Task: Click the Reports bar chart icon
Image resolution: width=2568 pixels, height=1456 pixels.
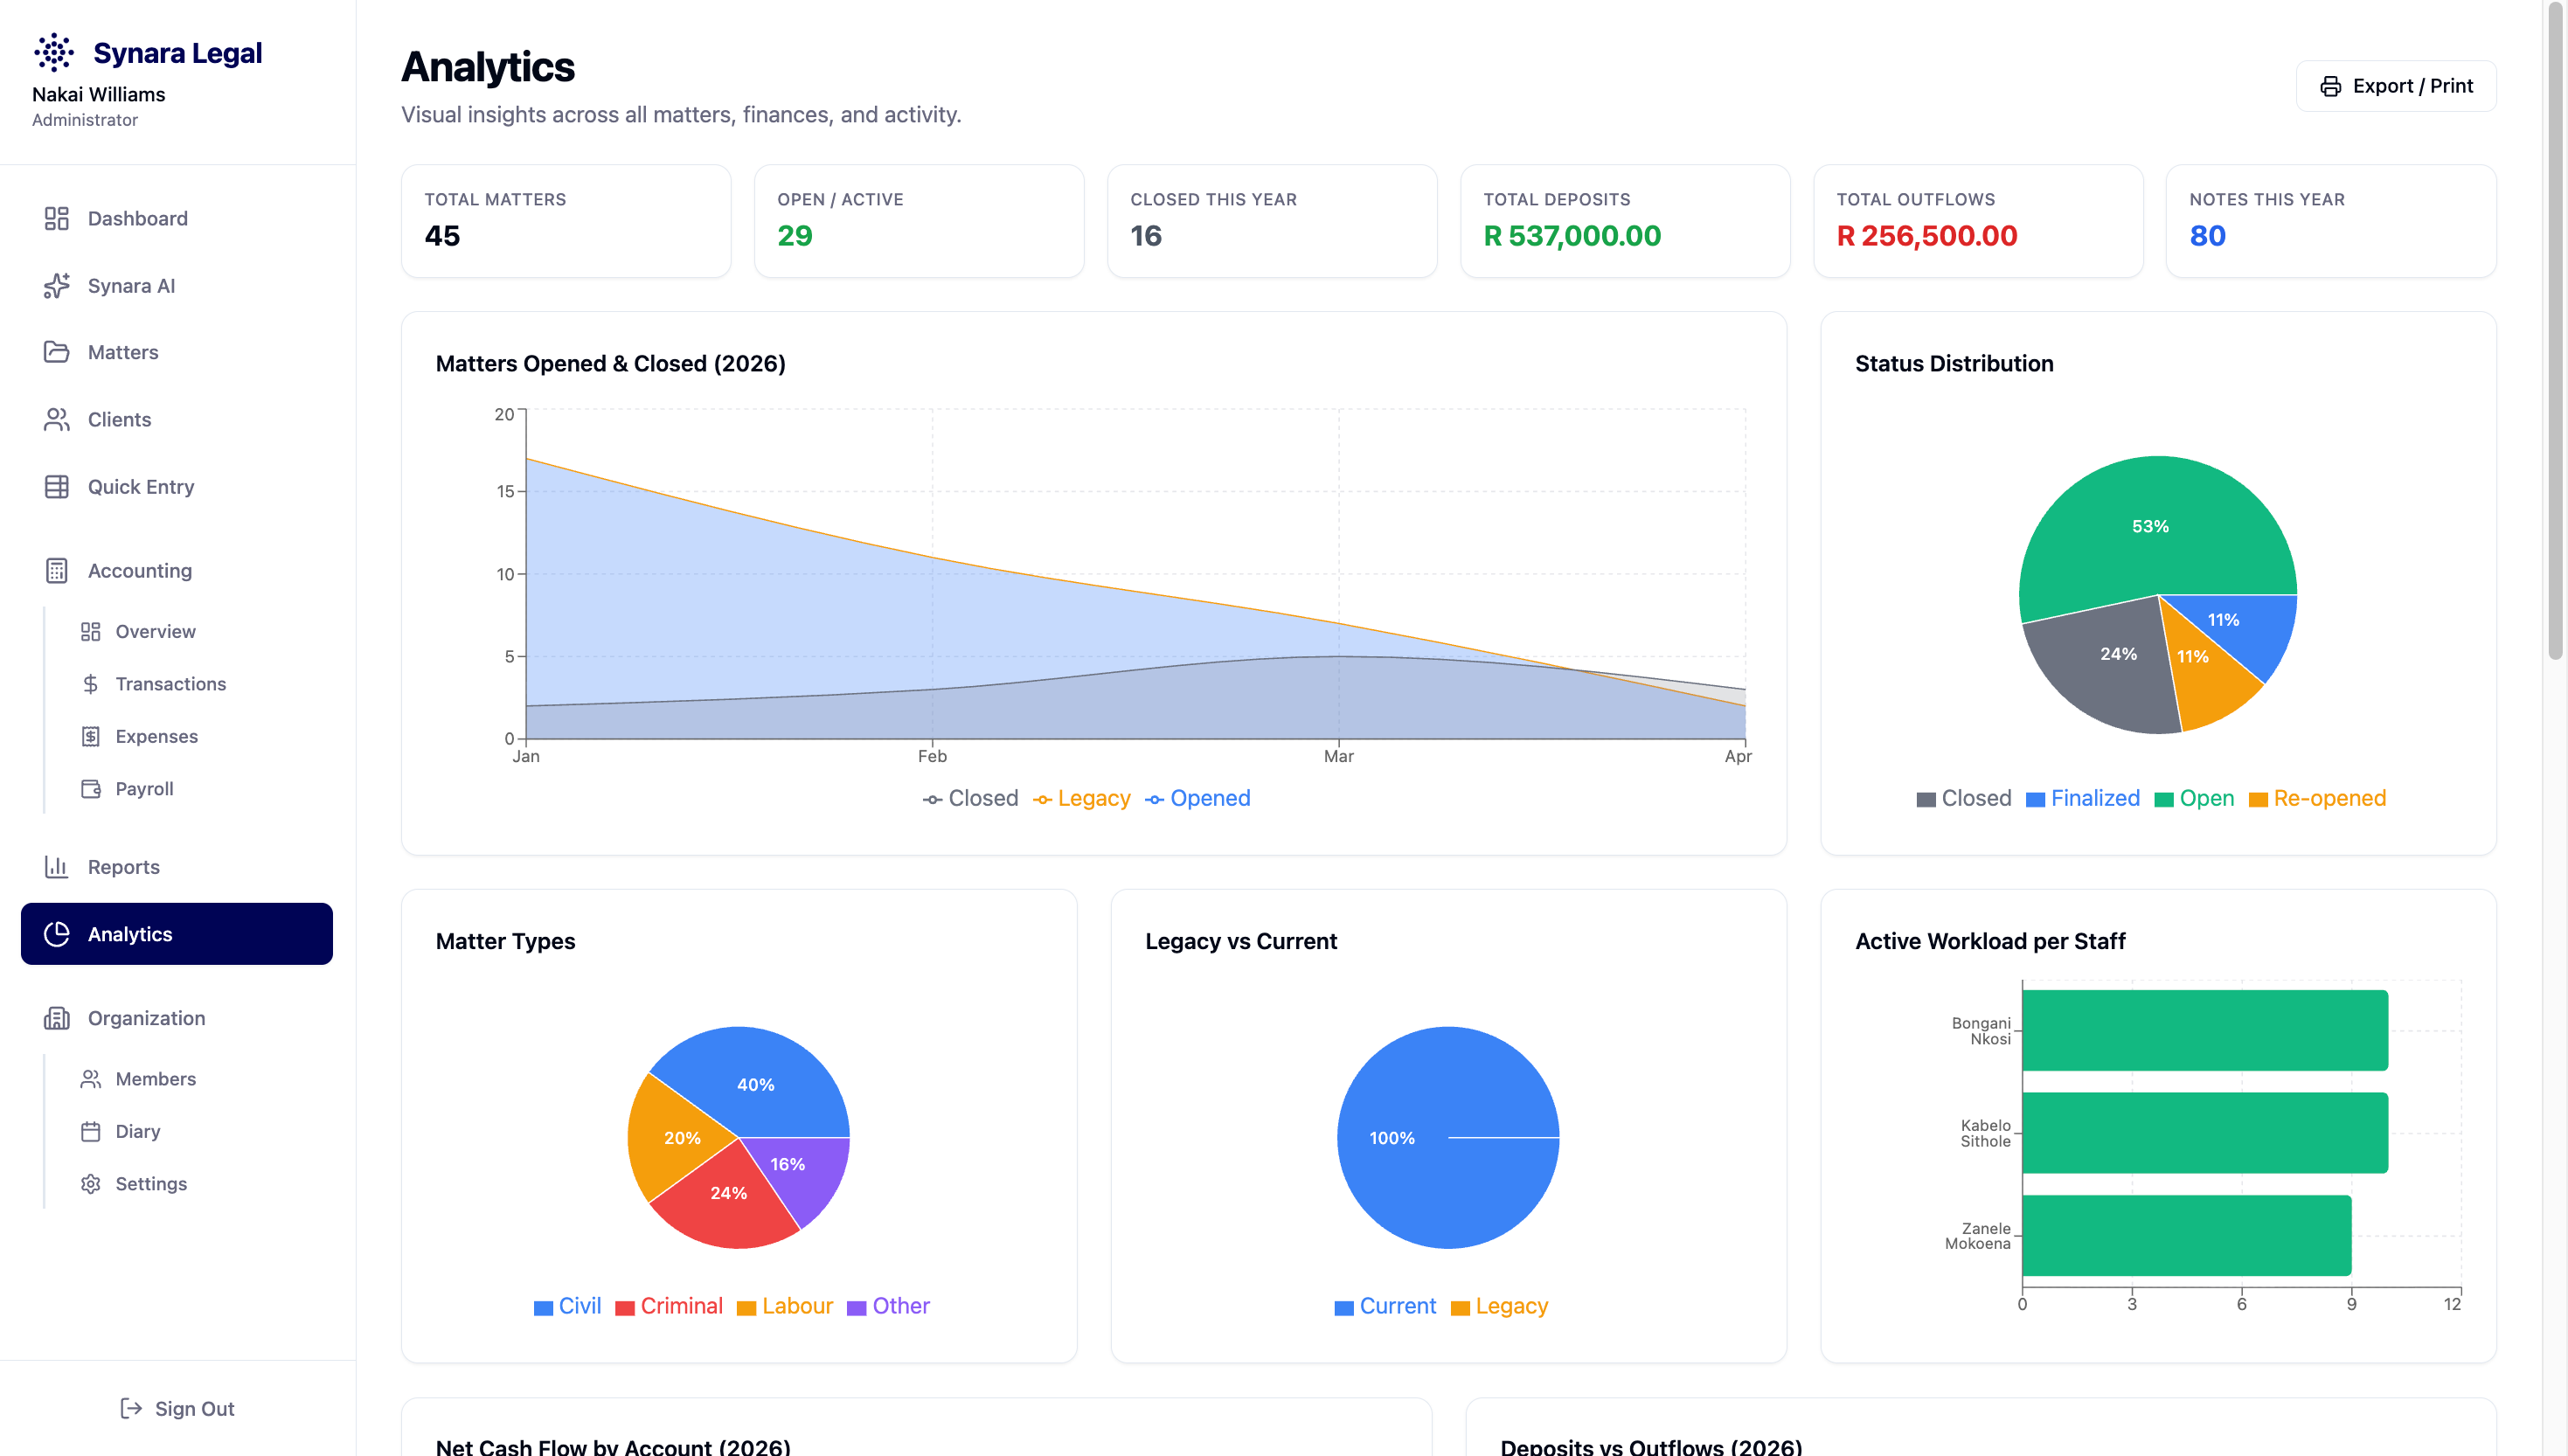Action: (56, 866)
